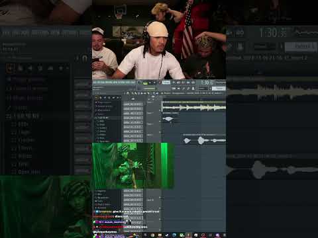
Task: Toggle Track 3 mute LED
Action: point(160,132)
